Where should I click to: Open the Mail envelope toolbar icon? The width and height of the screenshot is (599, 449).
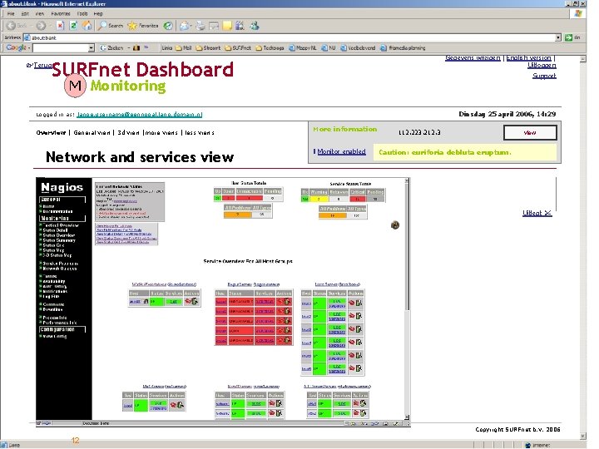tap(186, 26)
